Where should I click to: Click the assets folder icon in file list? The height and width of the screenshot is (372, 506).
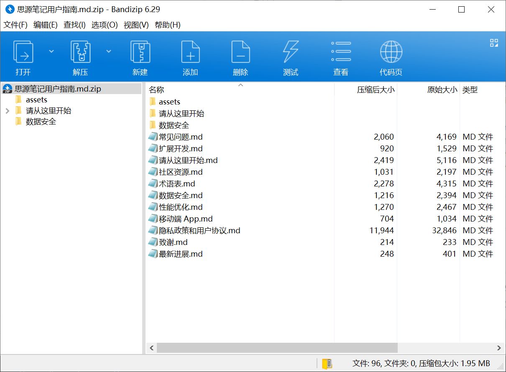(x=153, y=102)
